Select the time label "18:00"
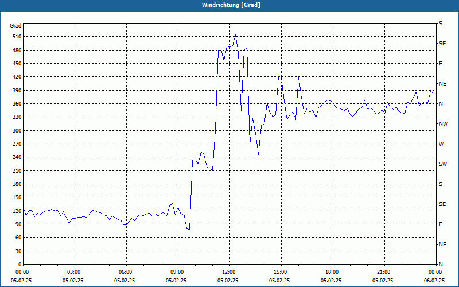 (x=331, y=272)
